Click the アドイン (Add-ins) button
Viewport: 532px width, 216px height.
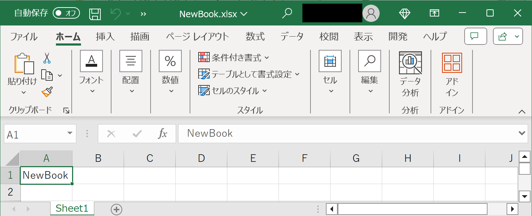(452, 74)
